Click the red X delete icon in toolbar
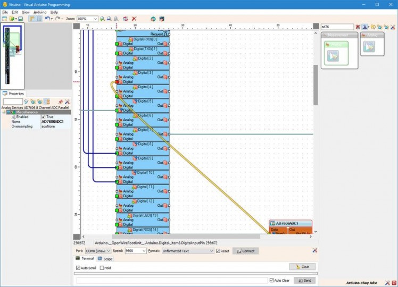 pos(134,19)
